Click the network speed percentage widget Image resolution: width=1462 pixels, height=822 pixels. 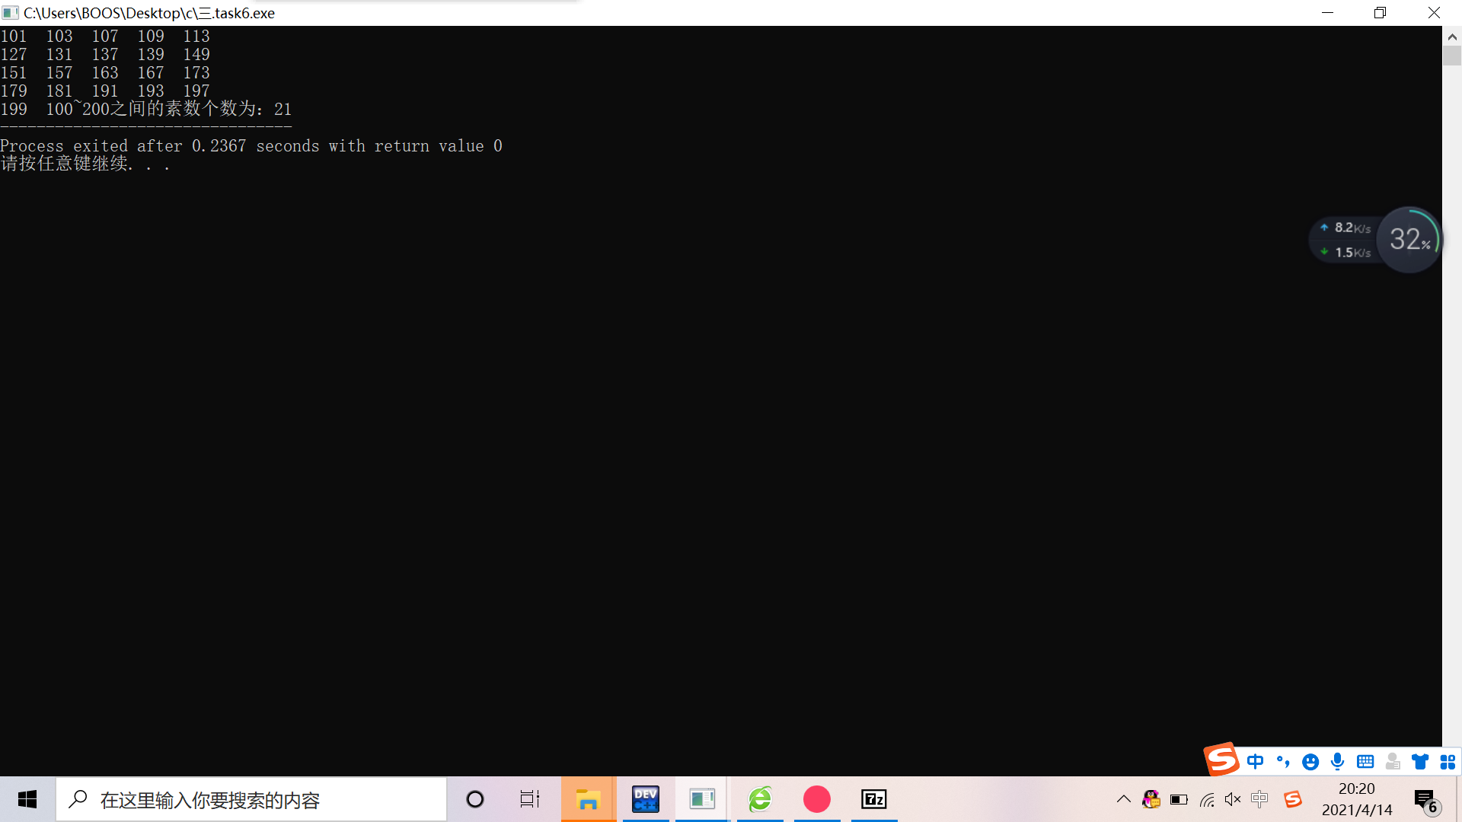click(1409, 240)
